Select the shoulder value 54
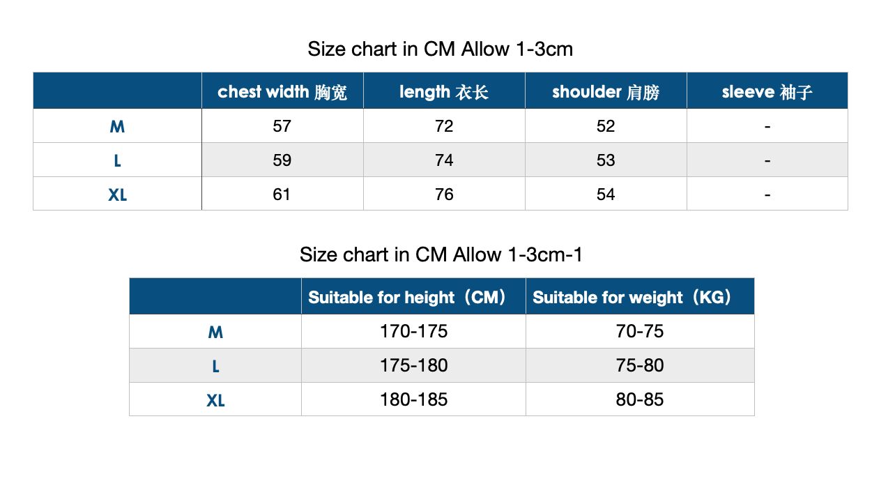The height and width of the screenshot is (481, 895). (606, 194)
